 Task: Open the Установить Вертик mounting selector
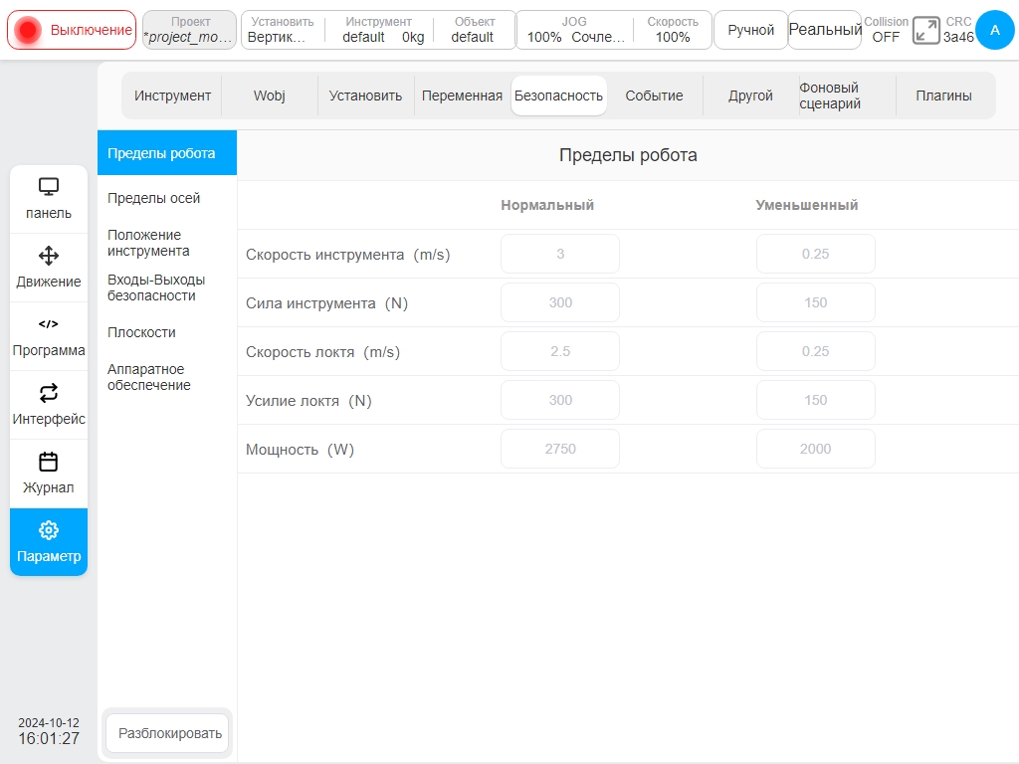[x=282, y=30]
